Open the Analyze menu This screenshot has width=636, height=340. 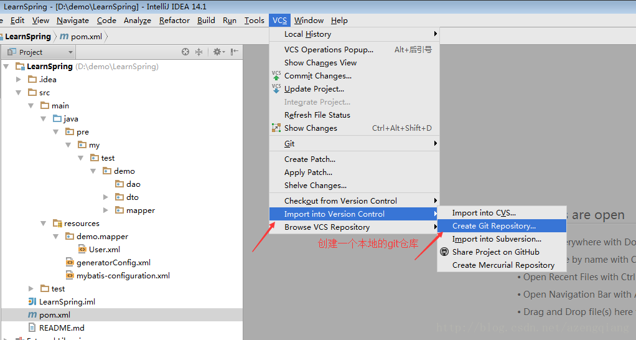coord(138,21)
